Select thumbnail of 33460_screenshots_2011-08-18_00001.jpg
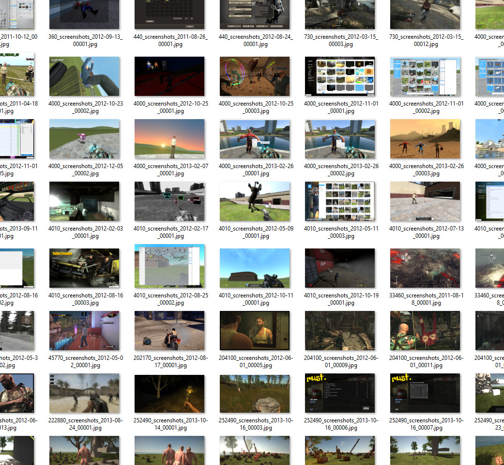The height and width of the screenshot is (465, 504). tap(425, 268)
